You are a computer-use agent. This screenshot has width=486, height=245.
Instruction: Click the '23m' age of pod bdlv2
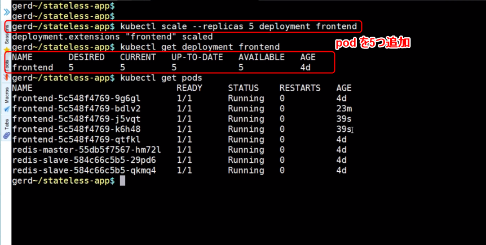pos(344,109)
